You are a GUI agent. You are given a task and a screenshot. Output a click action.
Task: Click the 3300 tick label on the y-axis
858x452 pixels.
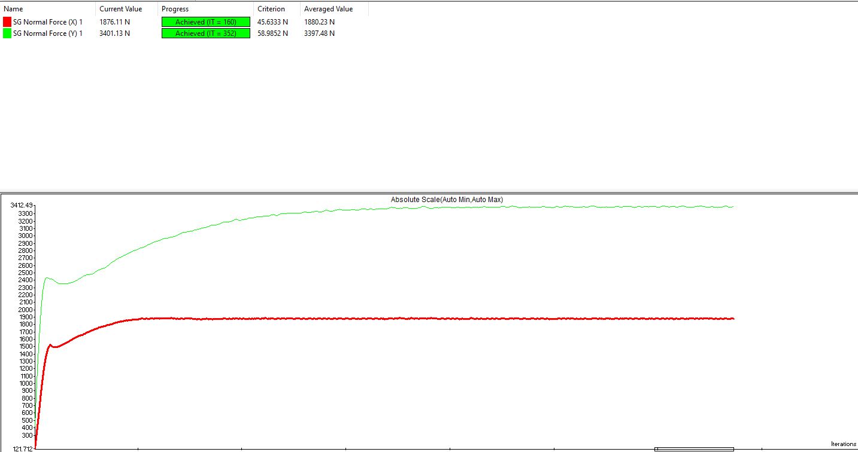pyautogui.click(x=26, y=213)
